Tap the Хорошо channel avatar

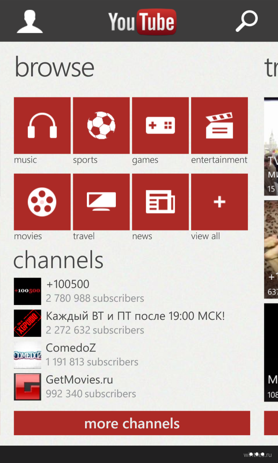[28, 323]
